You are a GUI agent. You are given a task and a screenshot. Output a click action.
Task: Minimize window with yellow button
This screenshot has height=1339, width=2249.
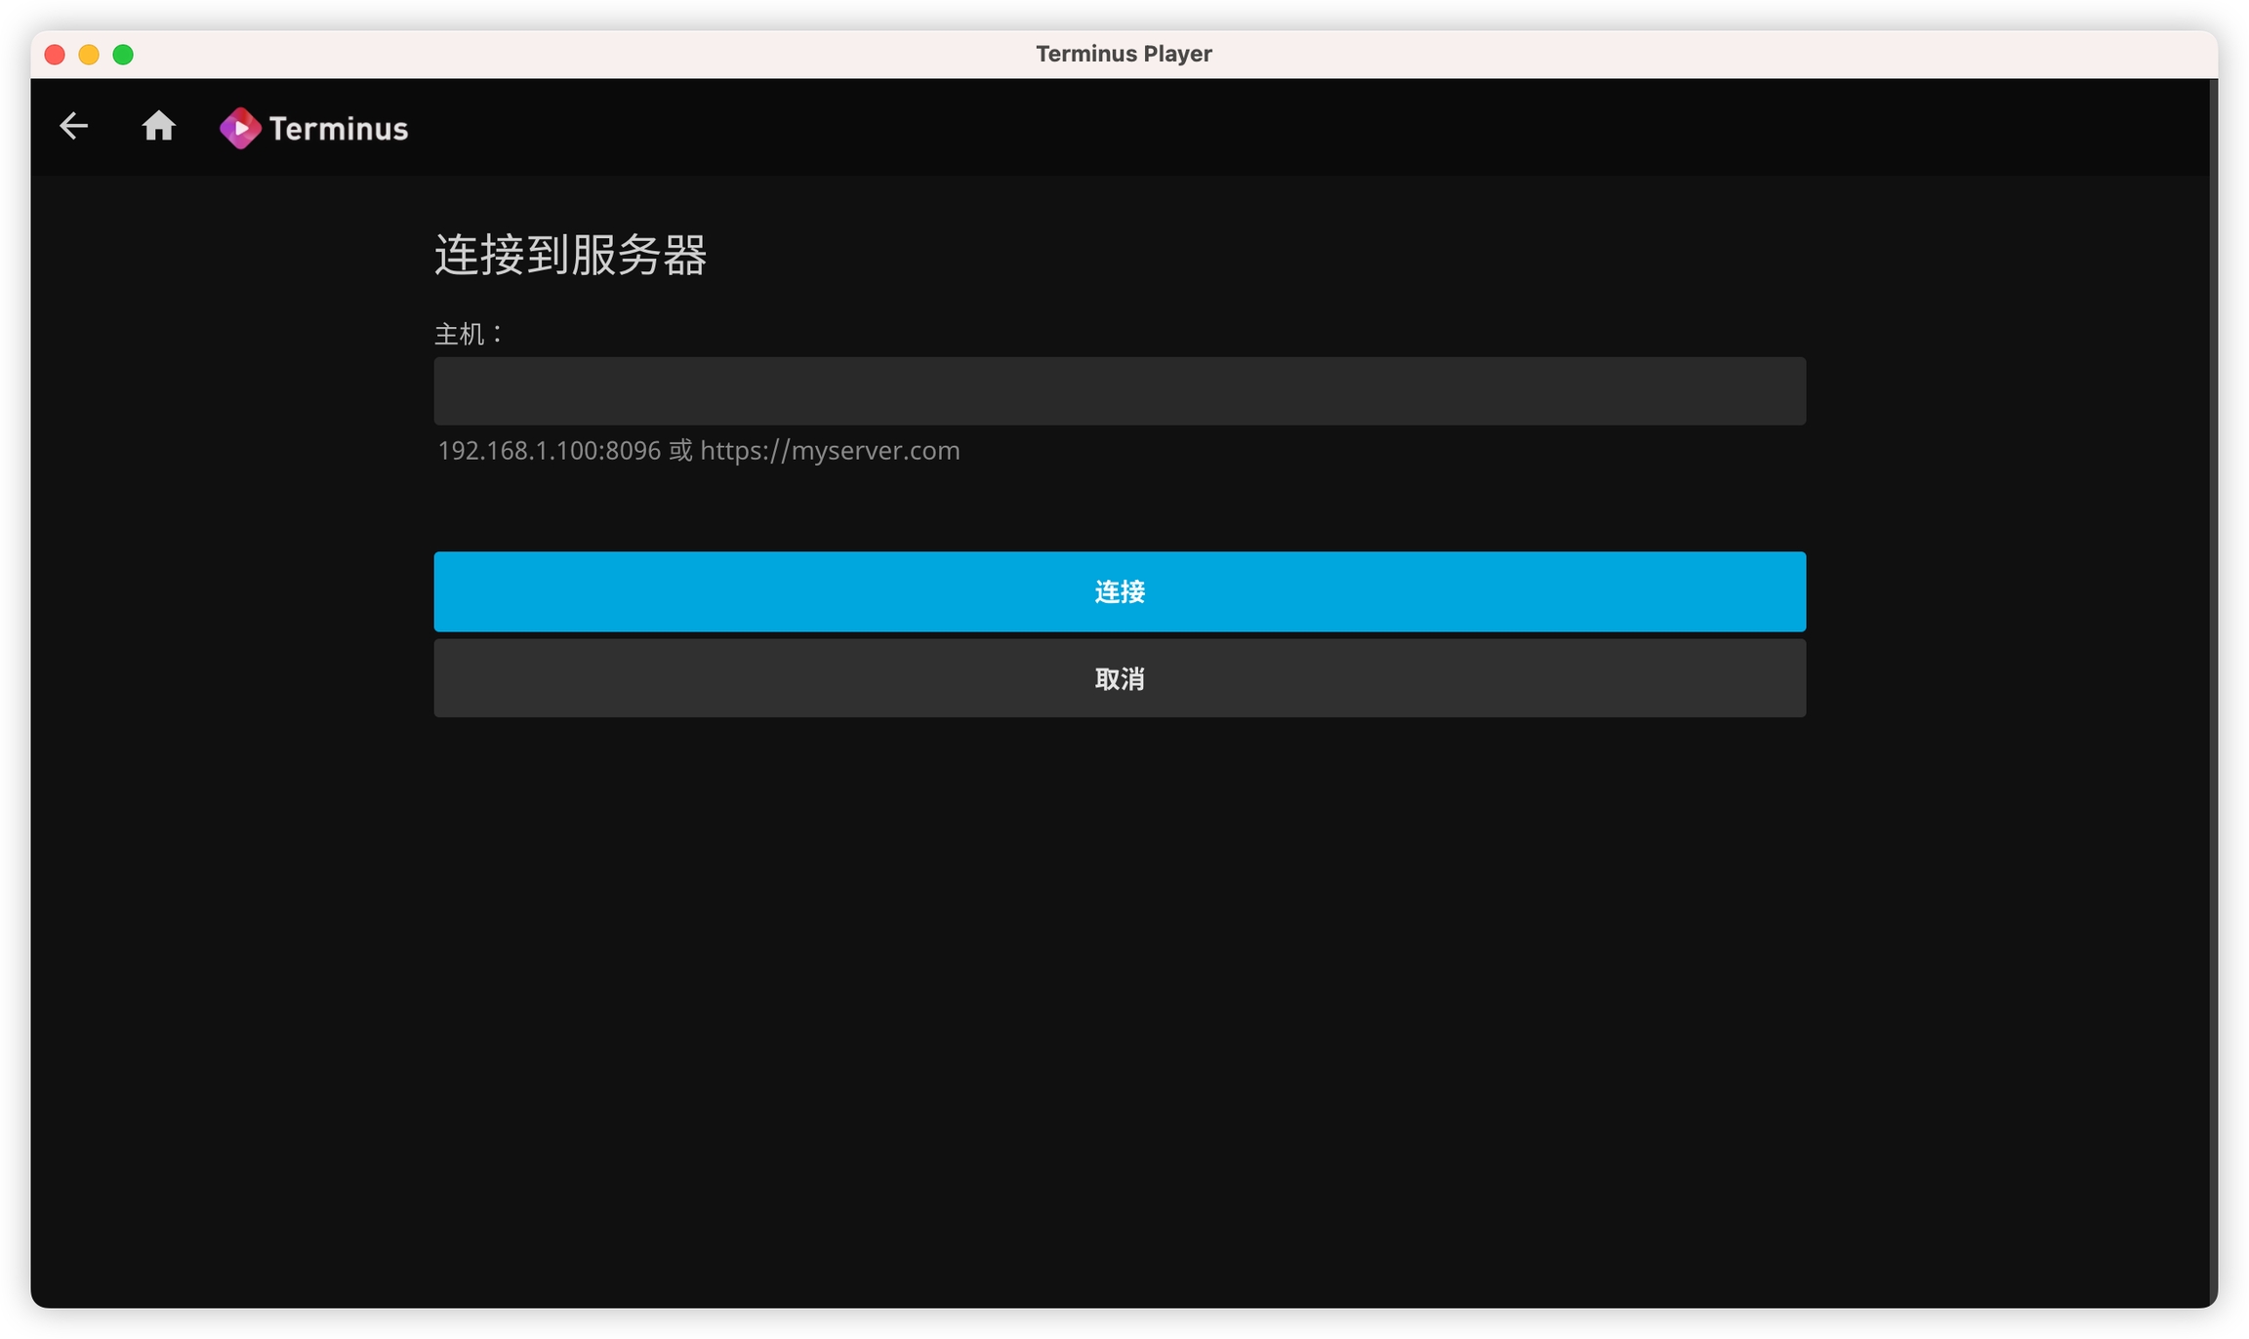pos(89,55)
